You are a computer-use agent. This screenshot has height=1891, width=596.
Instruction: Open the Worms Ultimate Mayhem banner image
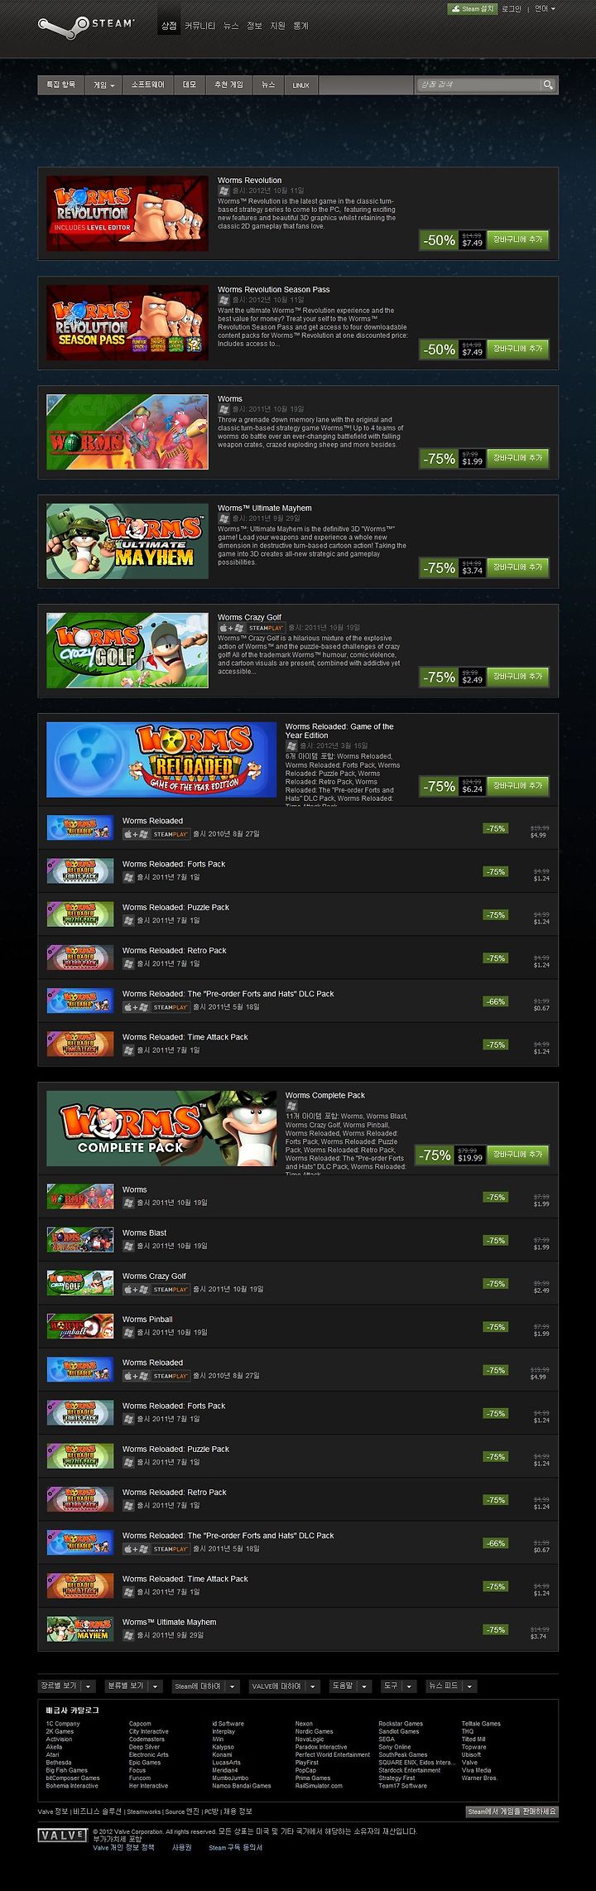click(127, 542)
